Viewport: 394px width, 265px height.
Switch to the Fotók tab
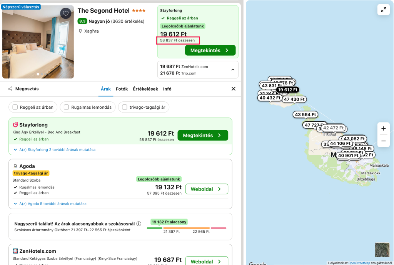click(x=122, y=89)
